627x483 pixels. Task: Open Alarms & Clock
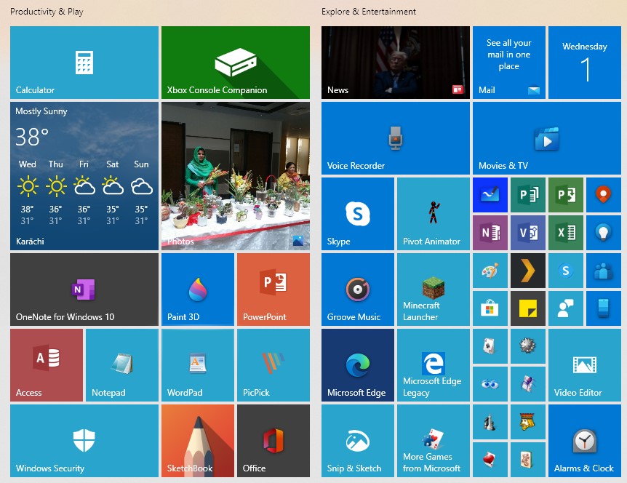[585, 441]
